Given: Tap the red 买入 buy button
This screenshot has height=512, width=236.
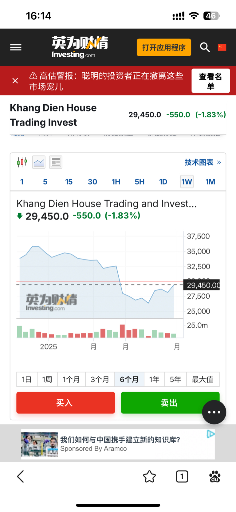Looking at the screenshot, I should point(65,403).
